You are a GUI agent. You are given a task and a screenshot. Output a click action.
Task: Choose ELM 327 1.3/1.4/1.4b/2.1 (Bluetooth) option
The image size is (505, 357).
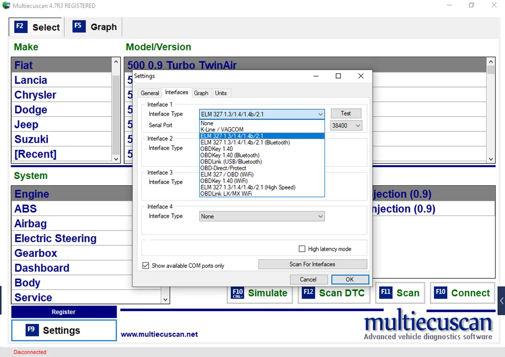point(262,142)
